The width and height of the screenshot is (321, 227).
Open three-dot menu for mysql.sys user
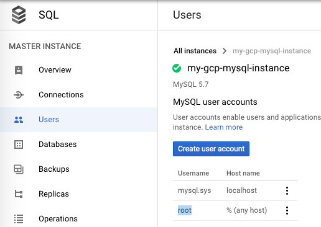click(287, 190)
